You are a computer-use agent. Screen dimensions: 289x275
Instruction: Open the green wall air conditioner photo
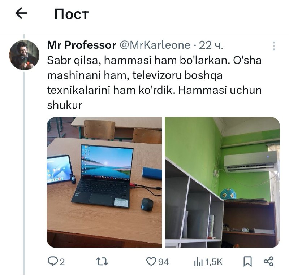(222, 182)
